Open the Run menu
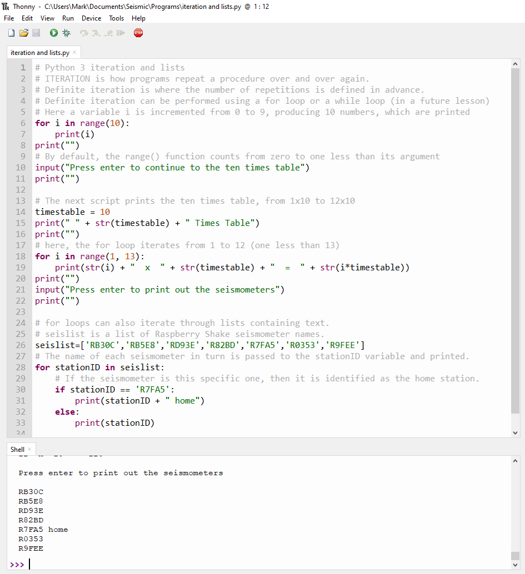The height and width of the screenshot is (574, 525). click(x=68, y=18)
